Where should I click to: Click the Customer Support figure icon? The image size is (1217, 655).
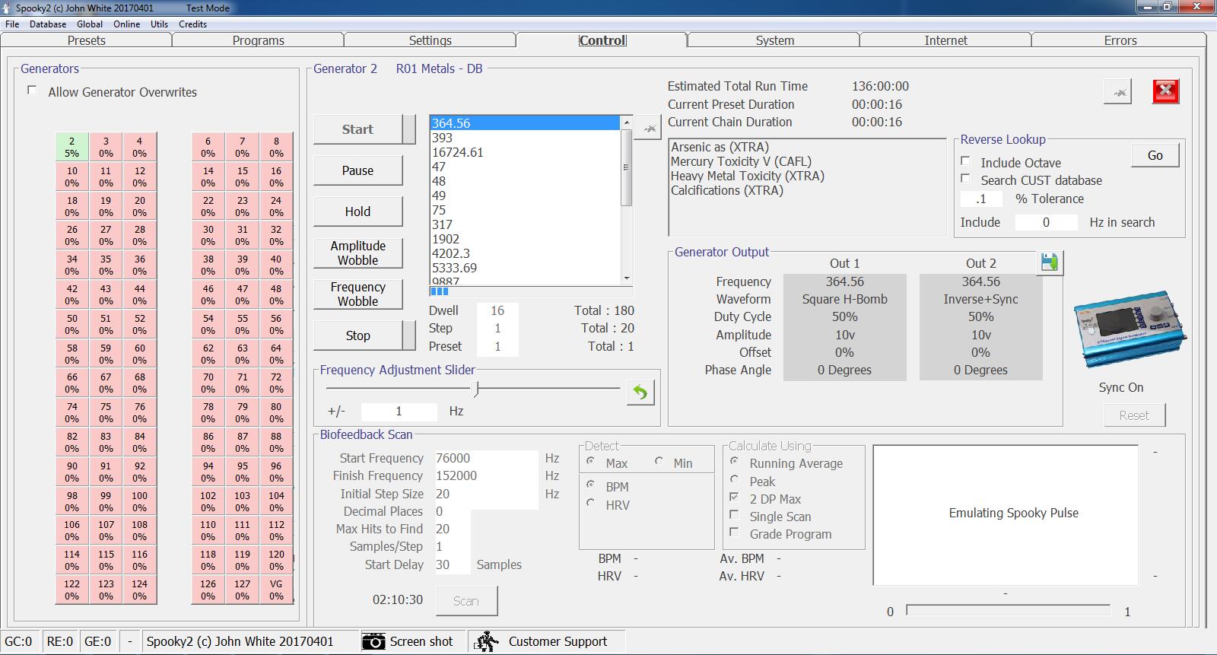pyautogui.click(x=487, y=641)
